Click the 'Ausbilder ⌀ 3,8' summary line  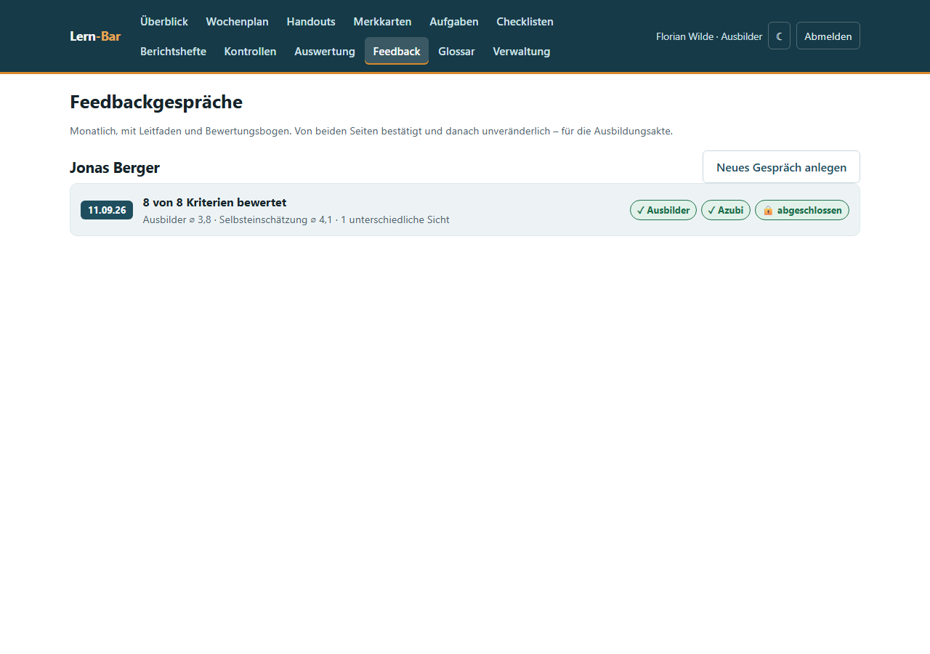[296, 219]
